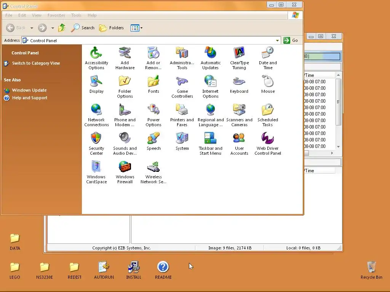This screenshot has height=292, width=390.
Task: Click the Address bar field
Action: pyautogui.click(x=151, y=40)
